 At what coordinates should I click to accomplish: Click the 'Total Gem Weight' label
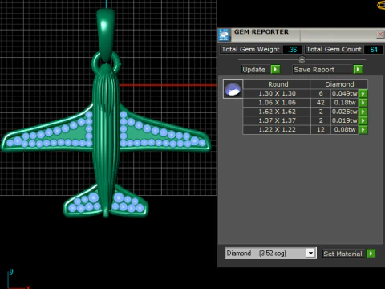250,50
